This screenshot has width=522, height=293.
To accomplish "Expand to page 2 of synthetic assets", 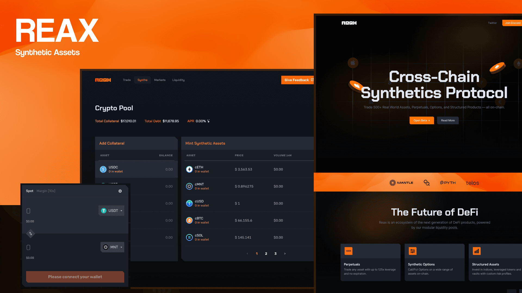I will (266, 253).
